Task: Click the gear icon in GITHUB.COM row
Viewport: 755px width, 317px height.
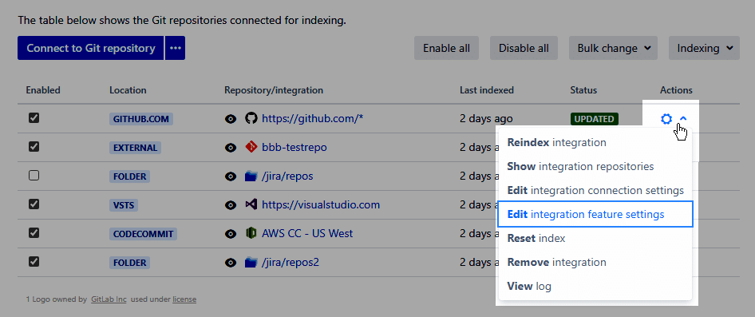Action: click(x=666, y=118)
